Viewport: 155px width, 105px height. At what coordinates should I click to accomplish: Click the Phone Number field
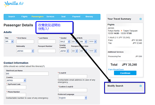pos(16,95)
